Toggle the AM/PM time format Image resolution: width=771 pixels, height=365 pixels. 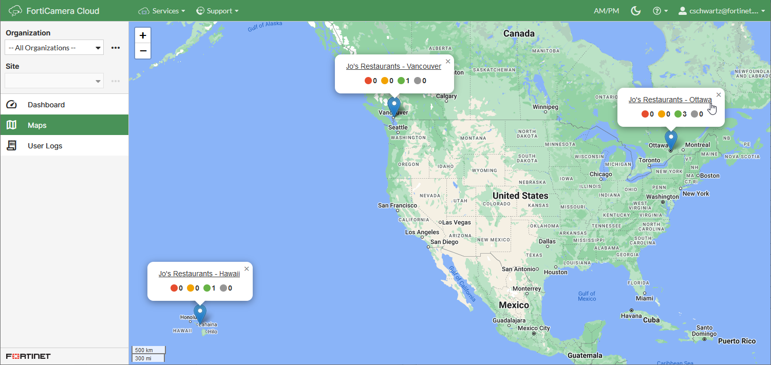606,11
